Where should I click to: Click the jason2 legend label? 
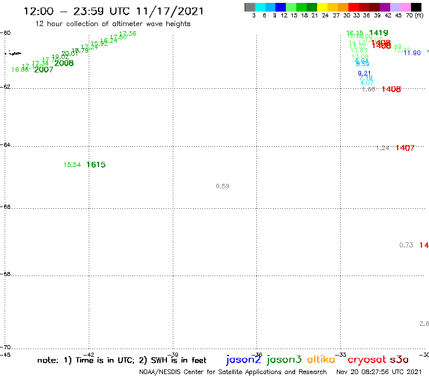[x=243, y=360]
